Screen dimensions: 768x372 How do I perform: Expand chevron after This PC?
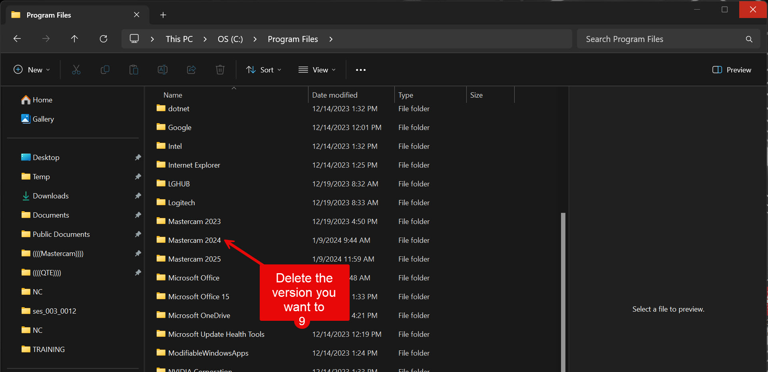[x=205, y=39]
